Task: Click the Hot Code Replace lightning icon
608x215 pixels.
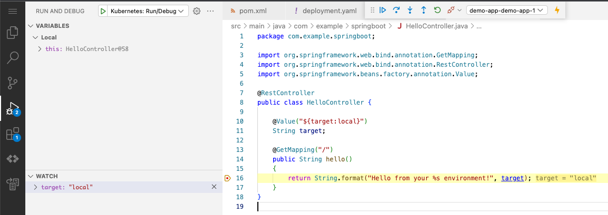Action: (x=557, y=10)
